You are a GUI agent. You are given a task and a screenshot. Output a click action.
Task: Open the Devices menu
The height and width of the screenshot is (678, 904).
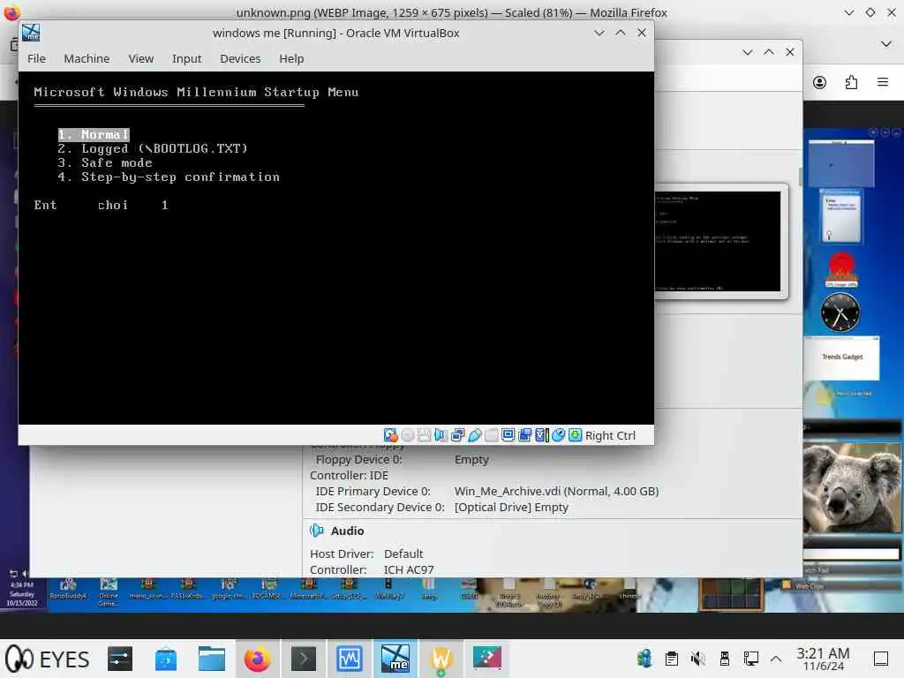coord(240,59)
